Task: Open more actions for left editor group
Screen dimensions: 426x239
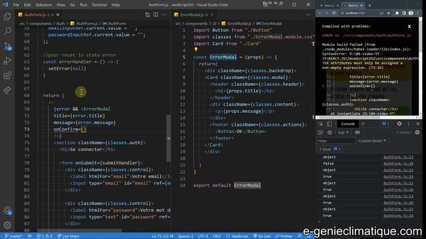Action: (x=164, y=15)
